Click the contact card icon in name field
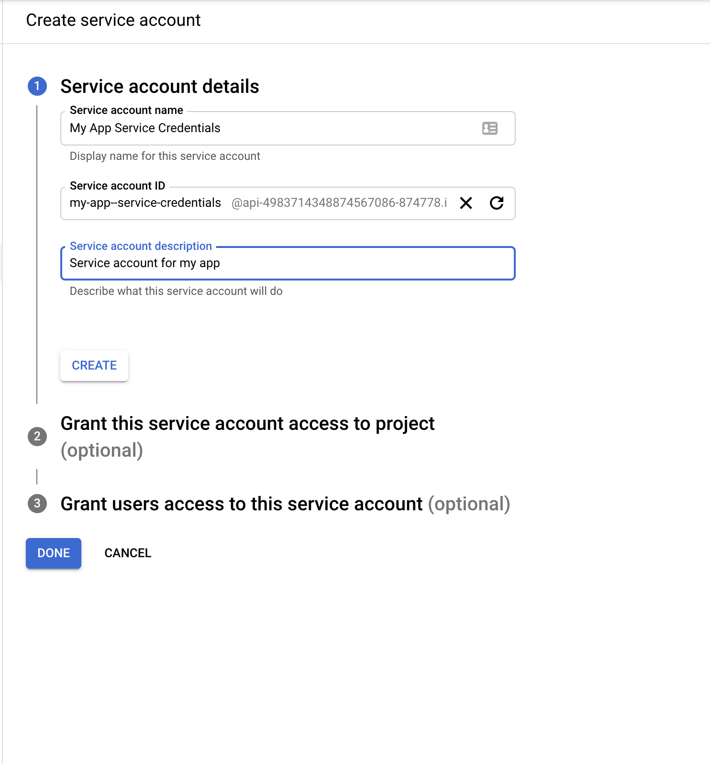 [489, 128]
